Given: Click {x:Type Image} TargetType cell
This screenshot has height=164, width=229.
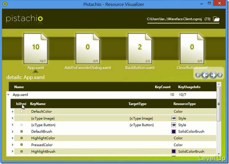Looking at the screenshot, I should tap(141, 118).
